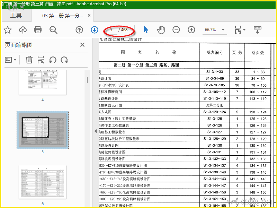This screenshot has height=208, width=277.
Task: Click the 见第二分册 cell
Action: 215,105
